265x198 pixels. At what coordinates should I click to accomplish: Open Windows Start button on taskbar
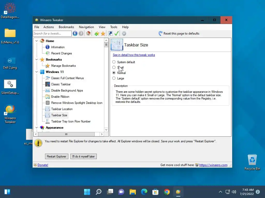(87, 192)
